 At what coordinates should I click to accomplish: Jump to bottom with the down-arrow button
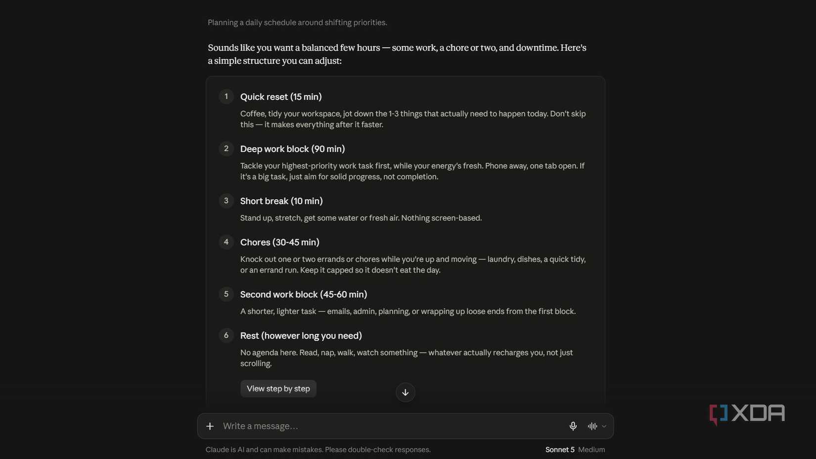[405, 392]
